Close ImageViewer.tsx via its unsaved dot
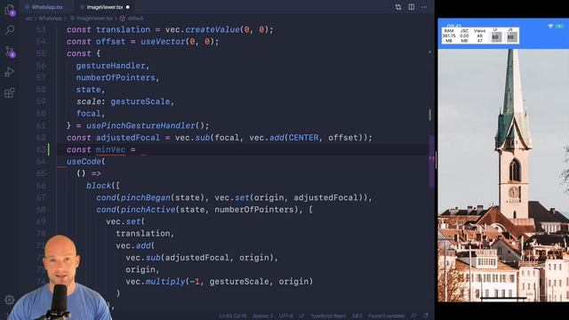The width and height of the screenshot is (569, 320). pyautogui.click(x=128, y=7)
